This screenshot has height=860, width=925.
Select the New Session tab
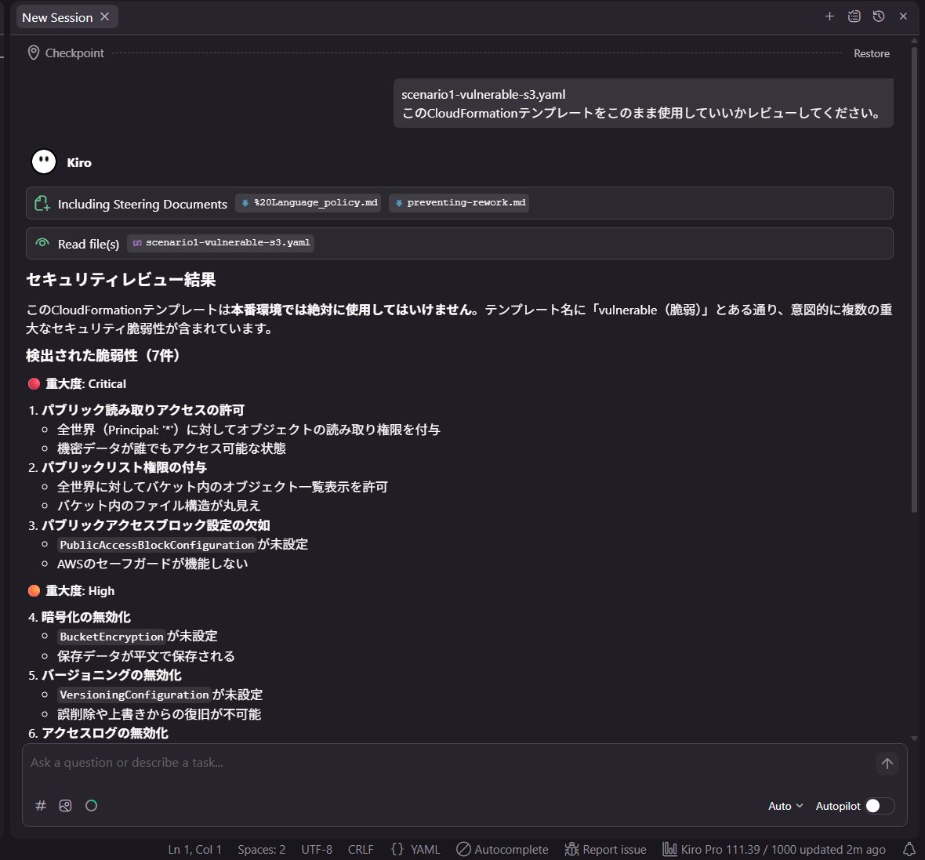click(x=59, y=16)
